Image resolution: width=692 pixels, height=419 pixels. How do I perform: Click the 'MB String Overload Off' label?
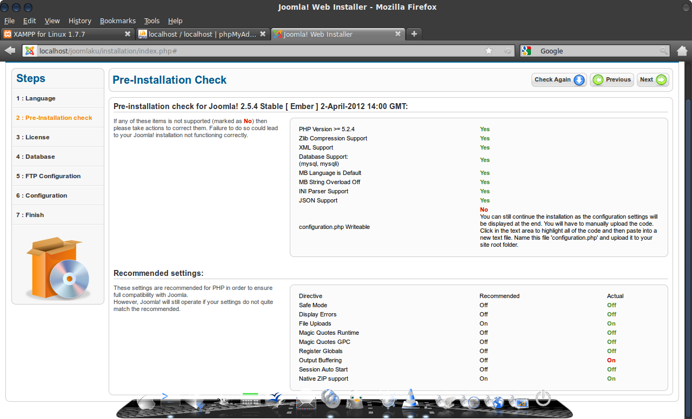(x=330, y=182)
